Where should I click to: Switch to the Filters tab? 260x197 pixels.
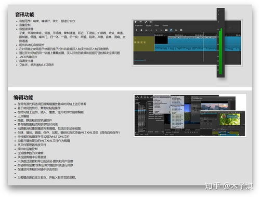pos(157,25)
